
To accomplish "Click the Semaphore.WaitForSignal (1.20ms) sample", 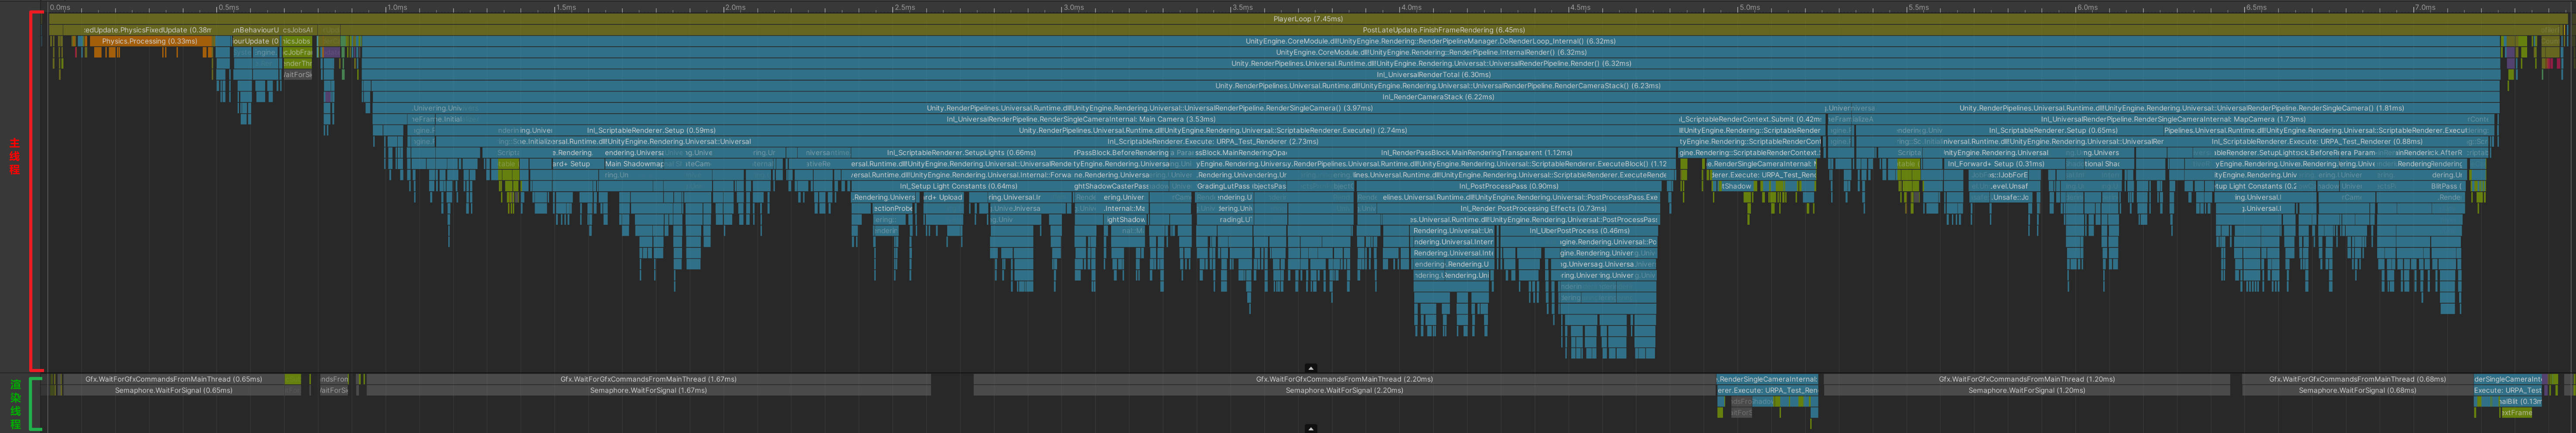I will pyautogui.click(x=2026, y=391).
